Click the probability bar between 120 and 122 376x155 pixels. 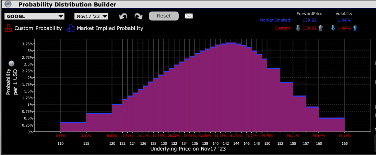tap(117, 118)
